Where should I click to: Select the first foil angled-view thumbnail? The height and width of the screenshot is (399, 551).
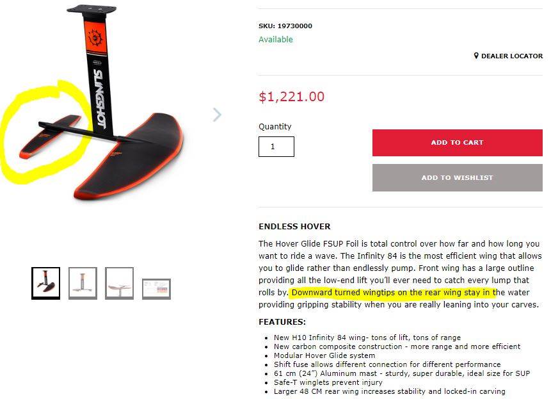[45, 283]
